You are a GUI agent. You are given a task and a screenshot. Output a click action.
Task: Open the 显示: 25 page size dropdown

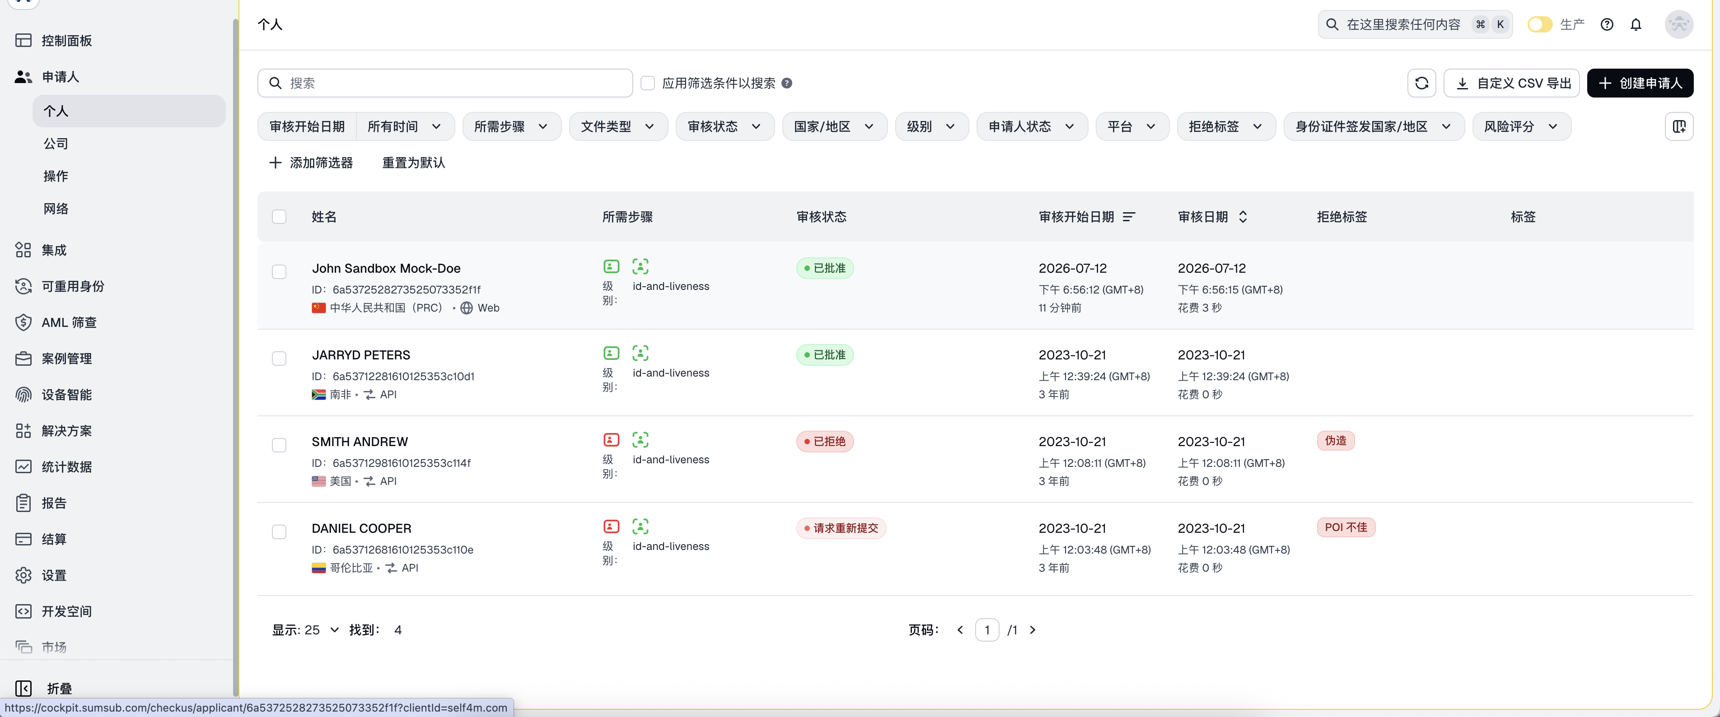coord(305,630)
